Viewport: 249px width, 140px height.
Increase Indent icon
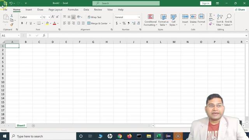tap(83, 23)
